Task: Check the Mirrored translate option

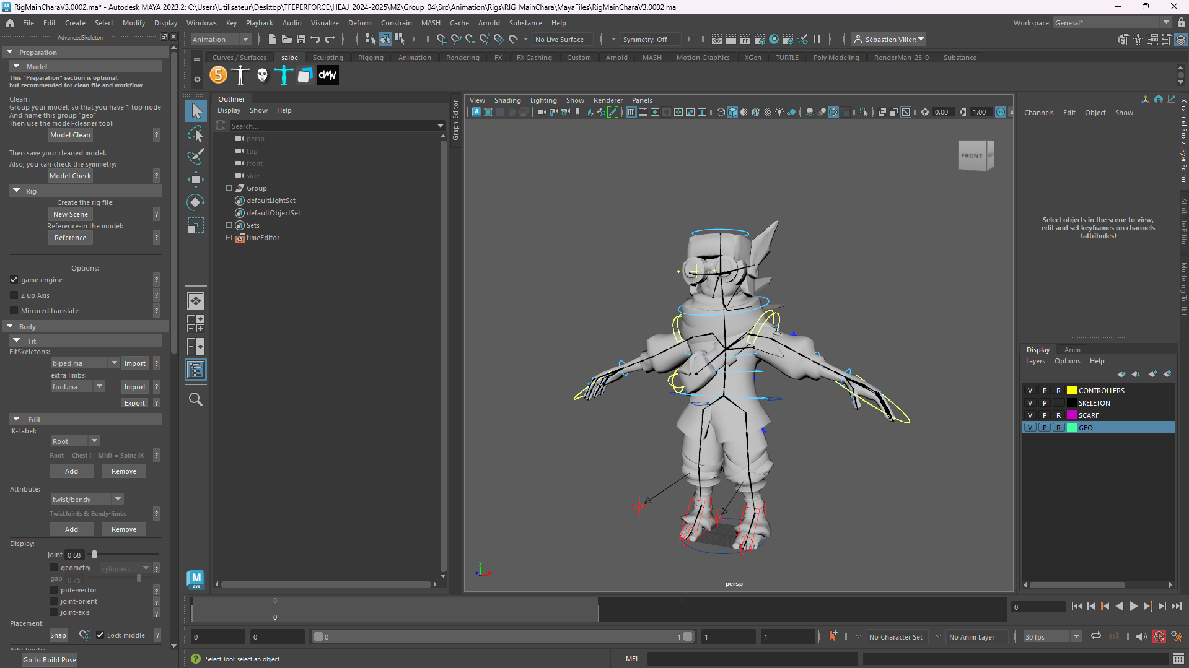Action: (x=14, y=311)
